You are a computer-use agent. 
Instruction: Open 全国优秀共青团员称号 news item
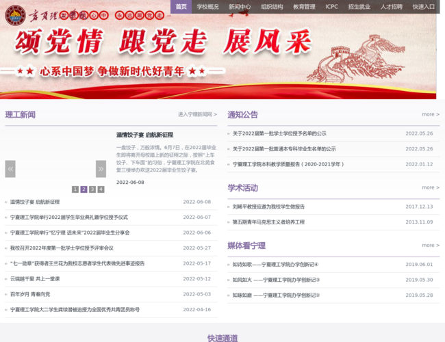coord(75,310)
